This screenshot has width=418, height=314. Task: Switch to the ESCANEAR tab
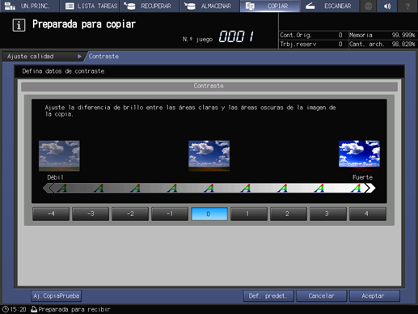(x=330, y=6)
